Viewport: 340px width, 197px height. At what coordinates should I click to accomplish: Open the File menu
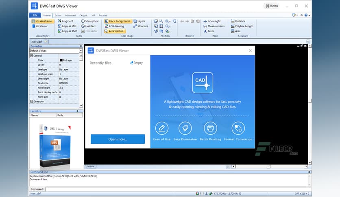(35, 15)
